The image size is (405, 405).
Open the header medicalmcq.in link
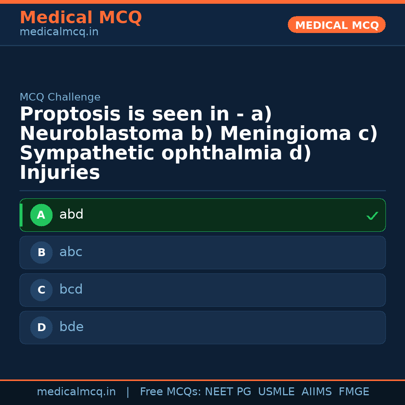[x=59, y=32]
